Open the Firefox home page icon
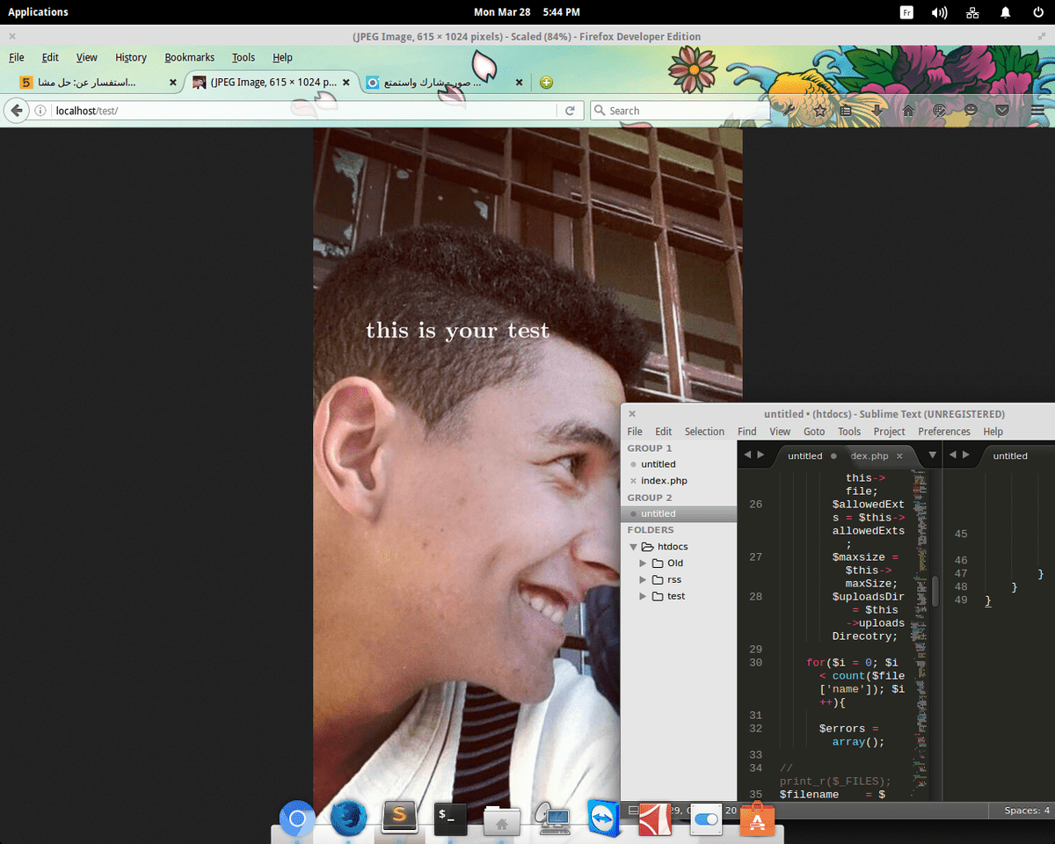 click(x=908, y=110)
